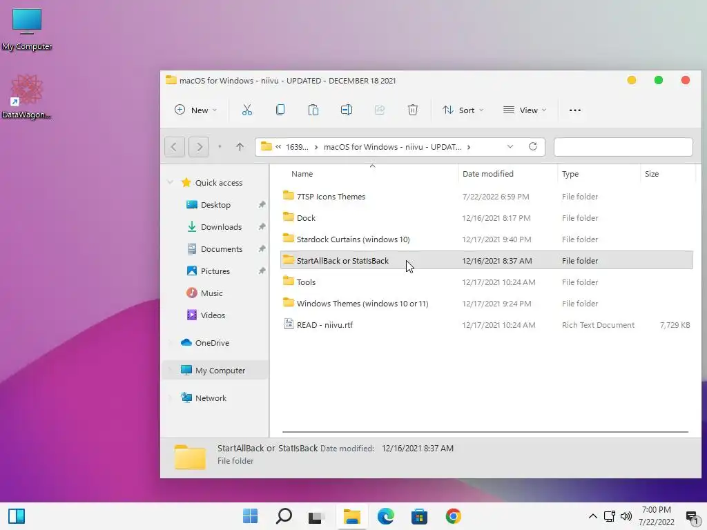Expand breadcrumb chevron after macOS for Windows

pos(469,147)
